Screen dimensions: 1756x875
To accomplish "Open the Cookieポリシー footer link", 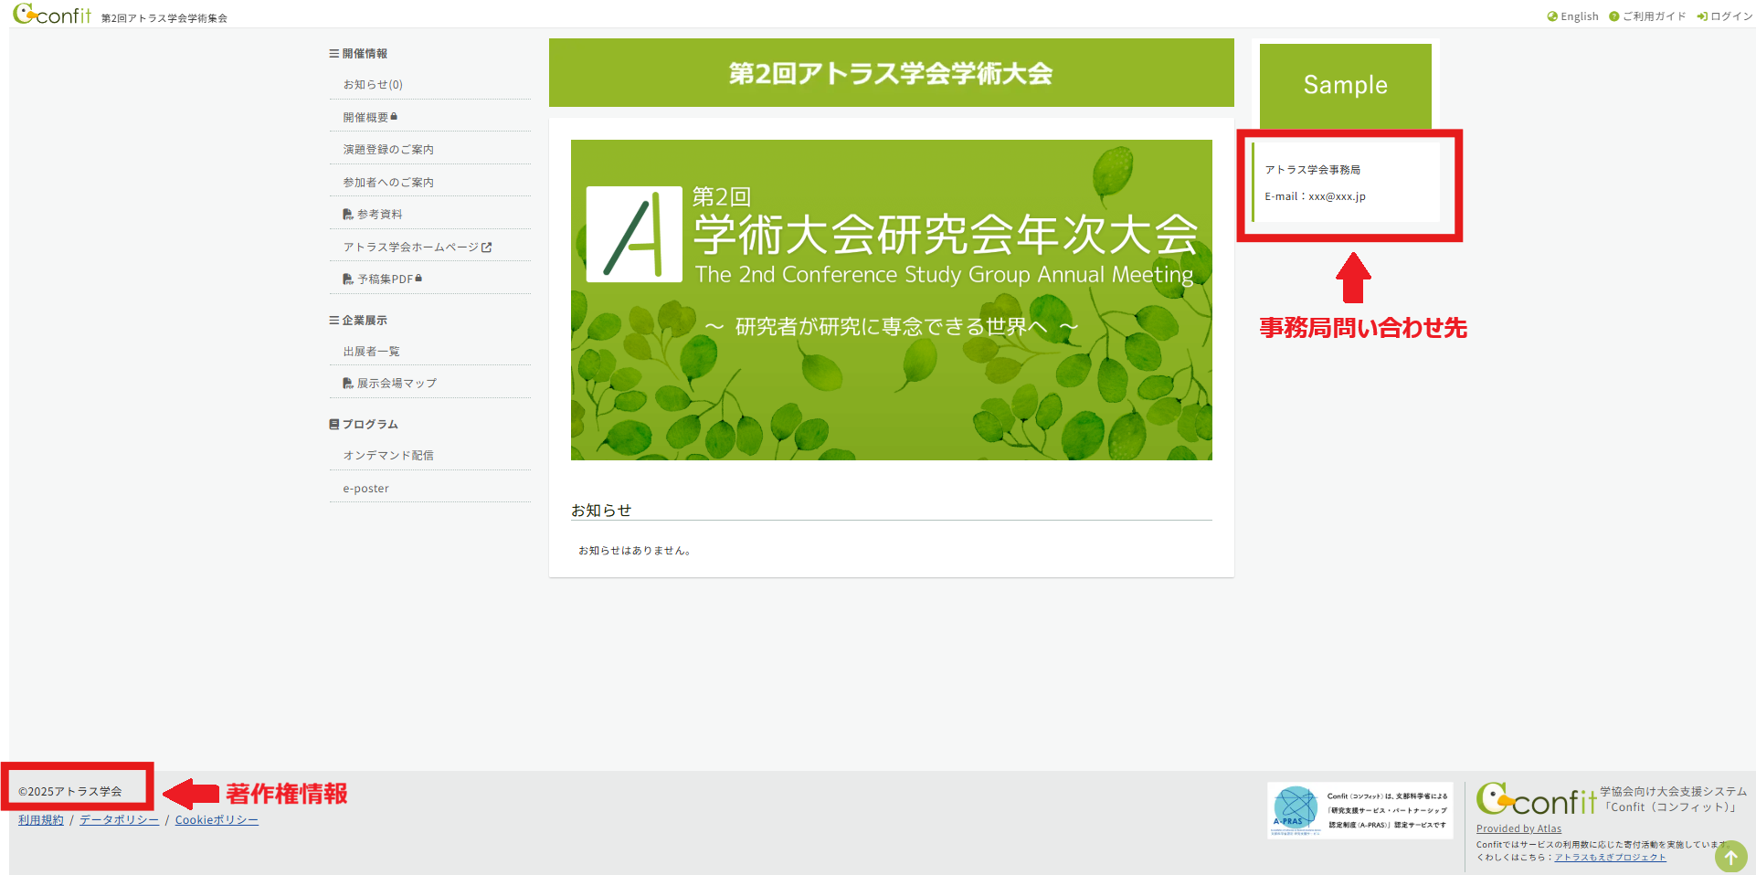I will (x=217, y=820).
